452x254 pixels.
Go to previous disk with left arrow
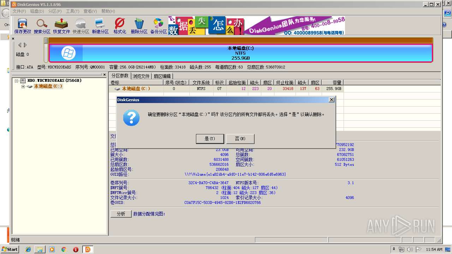click(20, 45)
